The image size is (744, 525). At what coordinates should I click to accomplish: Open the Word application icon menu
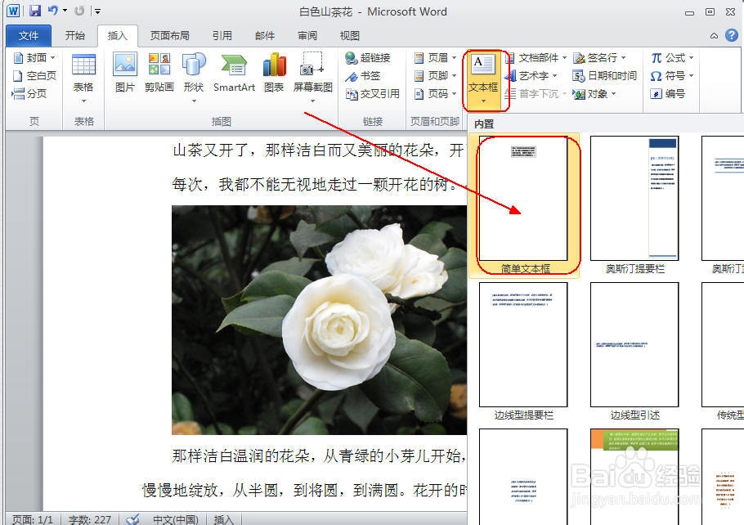(13, 11)
